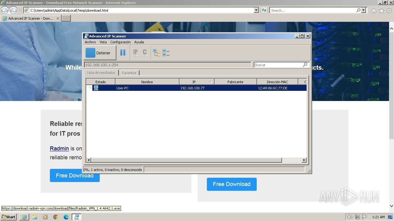The width and height of the screenshot is (394, 221).
Task: Select Advanced IP Scanner taskbar button
Action: (77, 217)
